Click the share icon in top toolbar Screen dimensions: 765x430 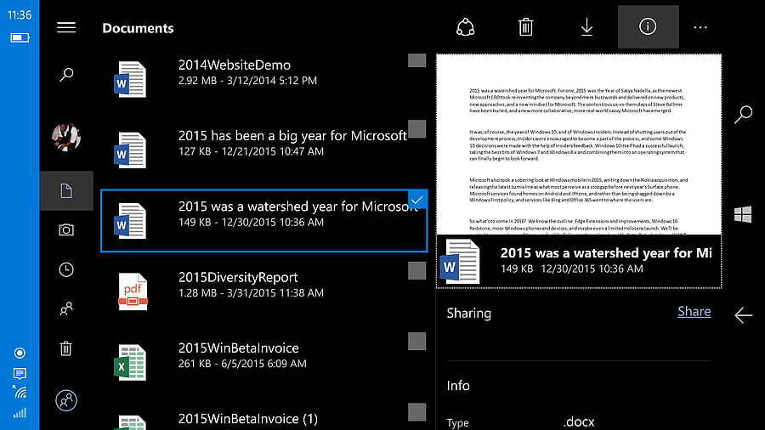point(465,27)
